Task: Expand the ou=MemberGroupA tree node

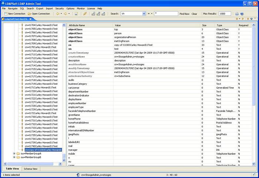Action: pyautogui.click(x=14, y=154)
